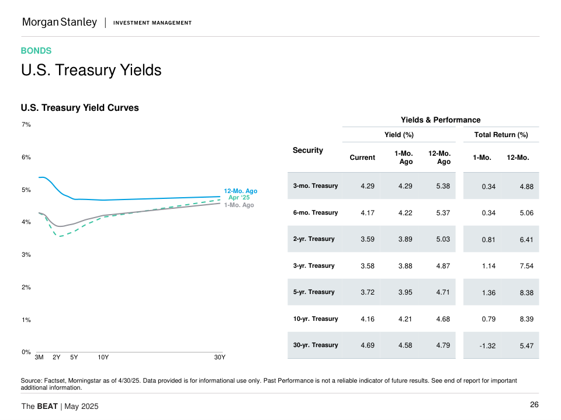Click the Morgan Stanley logo
Viewport: 561px width, 420px height.
click(x=60, y=22)
